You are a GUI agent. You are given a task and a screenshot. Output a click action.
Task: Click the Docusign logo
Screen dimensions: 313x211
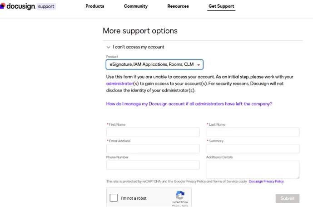(x=18, y=6)
